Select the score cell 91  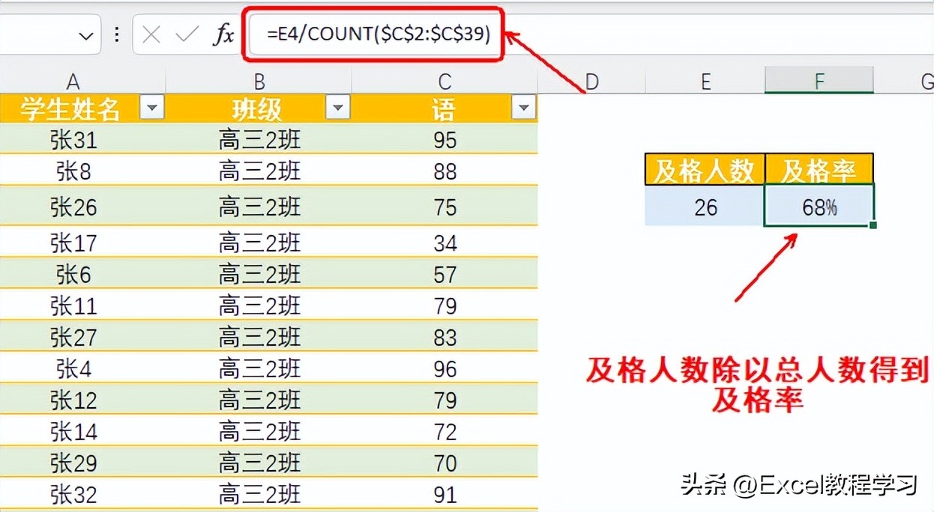445,494
